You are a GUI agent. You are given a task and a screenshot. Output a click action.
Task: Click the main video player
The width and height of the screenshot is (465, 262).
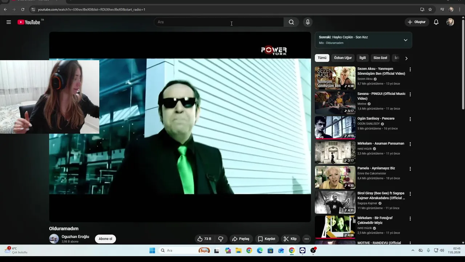click(180, 127)
